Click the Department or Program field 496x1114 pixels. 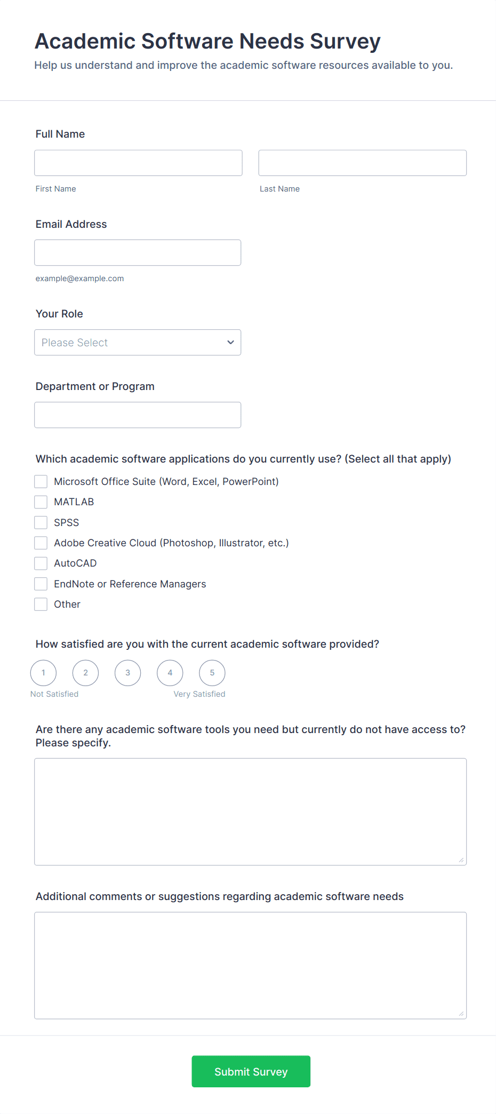click(138, 415)
